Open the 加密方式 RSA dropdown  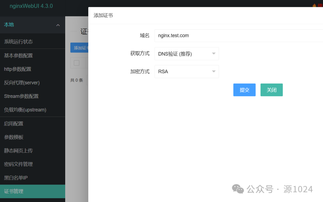click(x=187, y=72)
